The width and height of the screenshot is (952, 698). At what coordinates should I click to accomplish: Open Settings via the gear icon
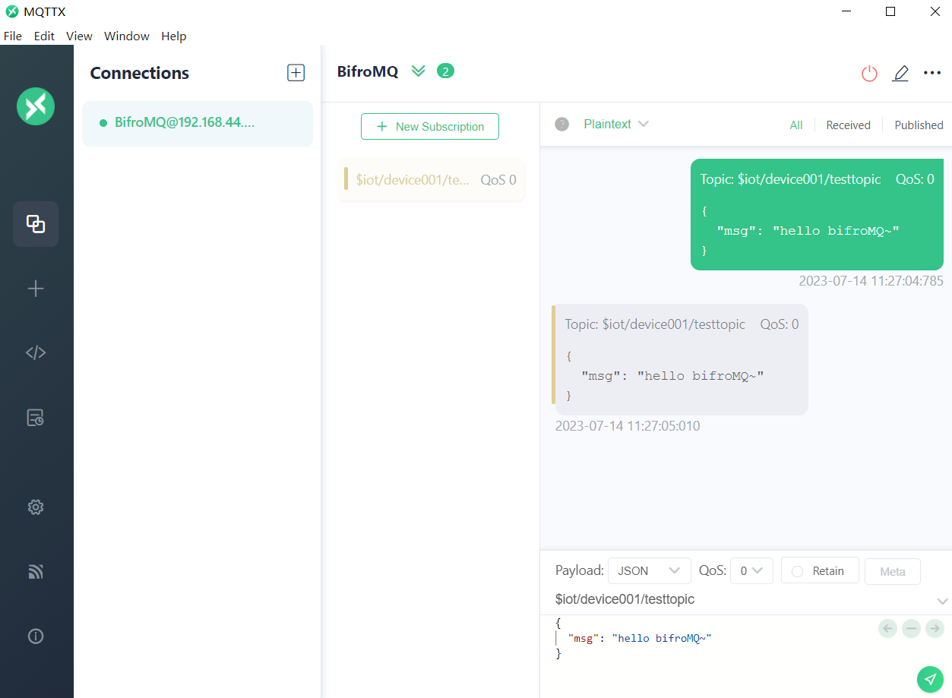point(36,507)
